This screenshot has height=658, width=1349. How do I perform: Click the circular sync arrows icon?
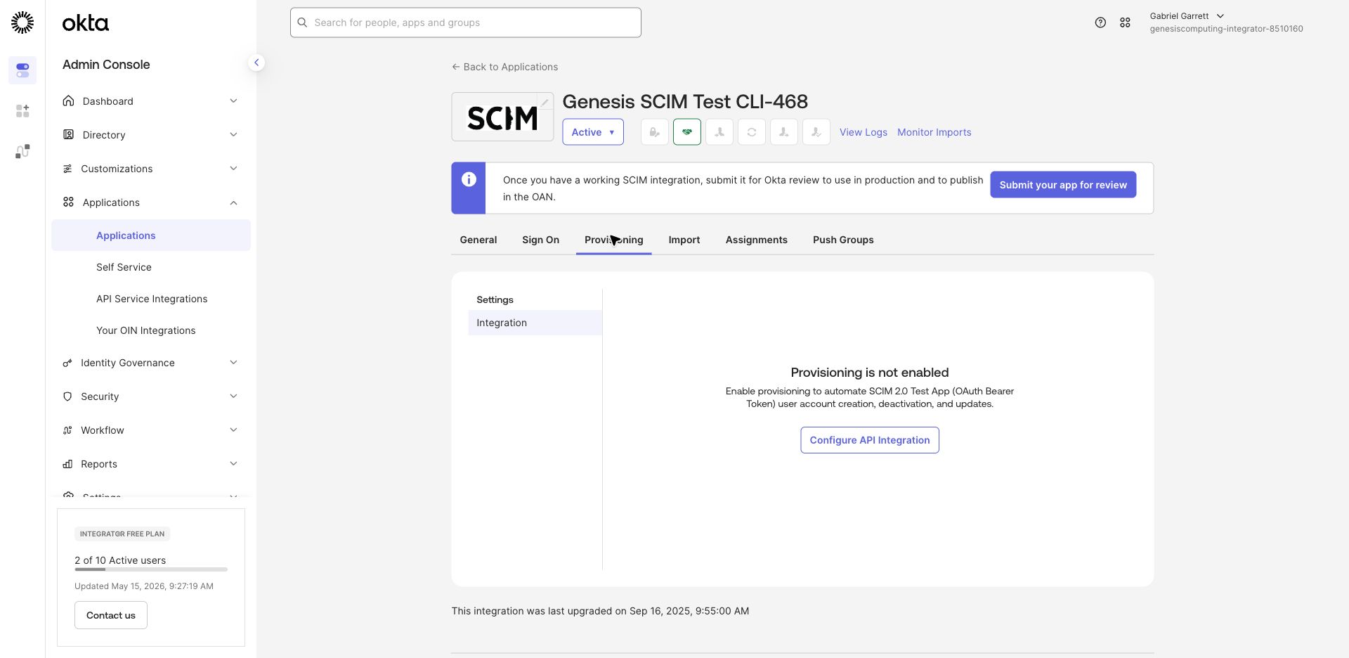[x=751, y=131]
